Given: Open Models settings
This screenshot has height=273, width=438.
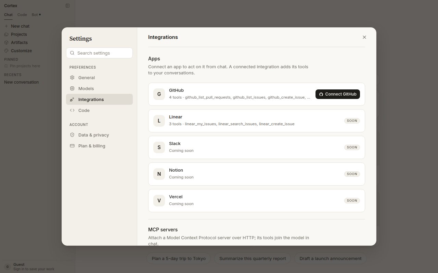Looking at the screenshot, I should coord(99,88).
